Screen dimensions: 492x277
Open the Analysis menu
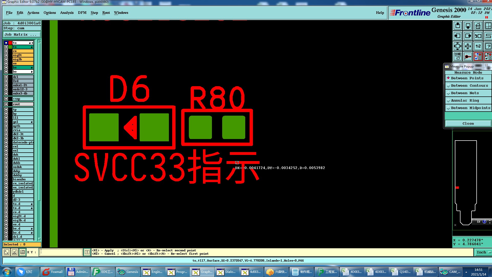click(67, 13)
